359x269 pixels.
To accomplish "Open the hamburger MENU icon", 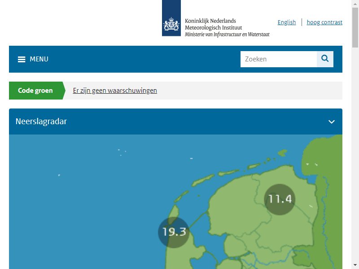I will [22, 59].
